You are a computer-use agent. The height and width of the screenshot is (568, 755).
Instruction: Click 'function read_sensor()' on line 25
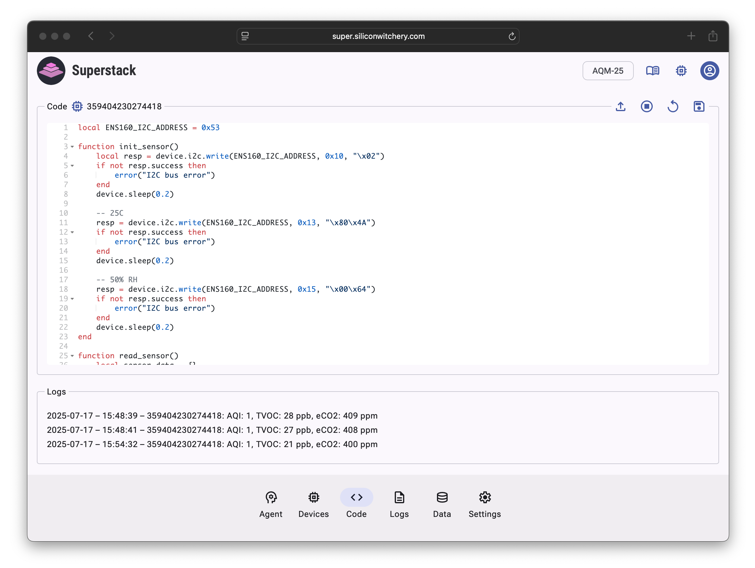(128, 356)
